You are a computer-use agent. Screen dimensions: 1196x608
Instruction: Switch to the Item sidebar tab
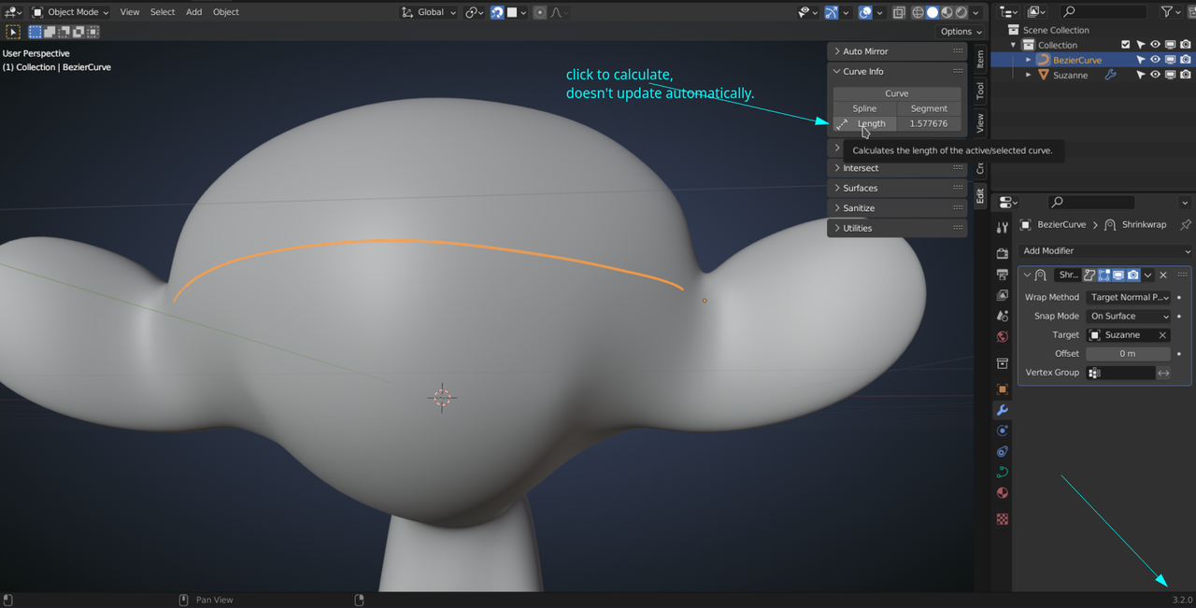coord(979,59)
